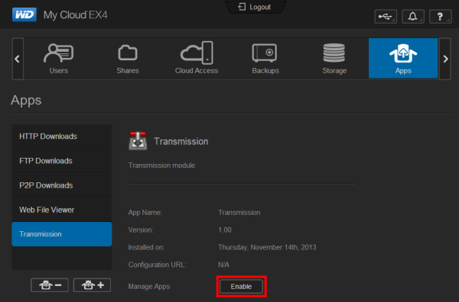
Task: Click the Apps page heading
Action: tap(26, 101)
